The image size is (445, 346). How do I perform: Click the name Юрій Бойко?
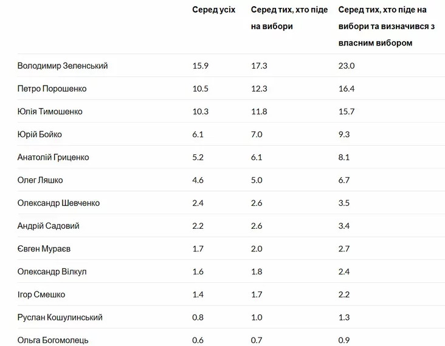tap(40, 134)
